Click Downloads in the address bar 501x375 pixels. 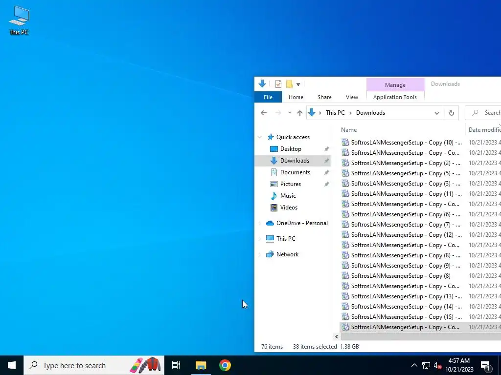point(370,113)
